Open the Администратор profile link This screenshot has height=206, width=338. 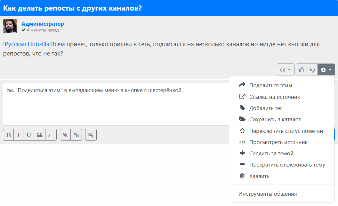(43, 24)
